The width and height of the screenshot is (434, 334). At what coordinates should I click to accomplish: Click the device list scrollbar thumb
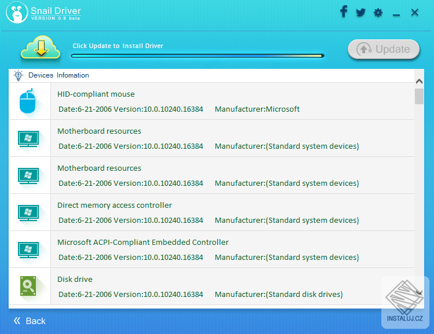point(419,96)
